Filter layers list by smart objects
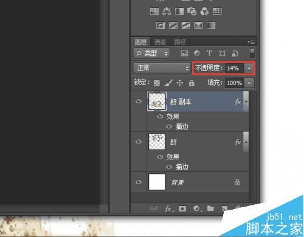 pos(235,53)
